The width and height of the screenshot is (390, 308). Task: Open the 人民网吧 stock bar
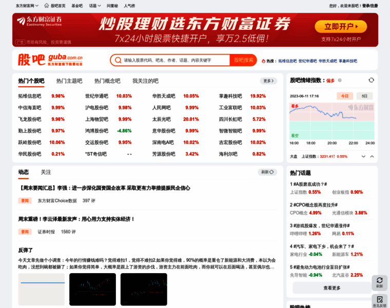pyautogui.click(x=162, y=108)
